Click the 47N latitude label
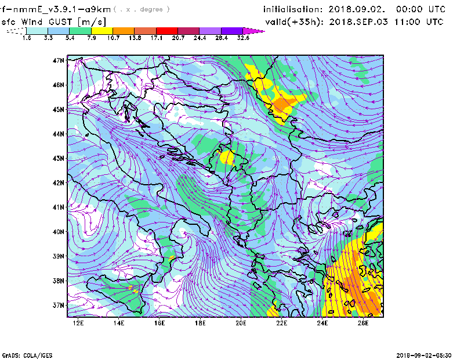Screen dimensions: 464x359 pyautogui.click(x=59, y=60)
